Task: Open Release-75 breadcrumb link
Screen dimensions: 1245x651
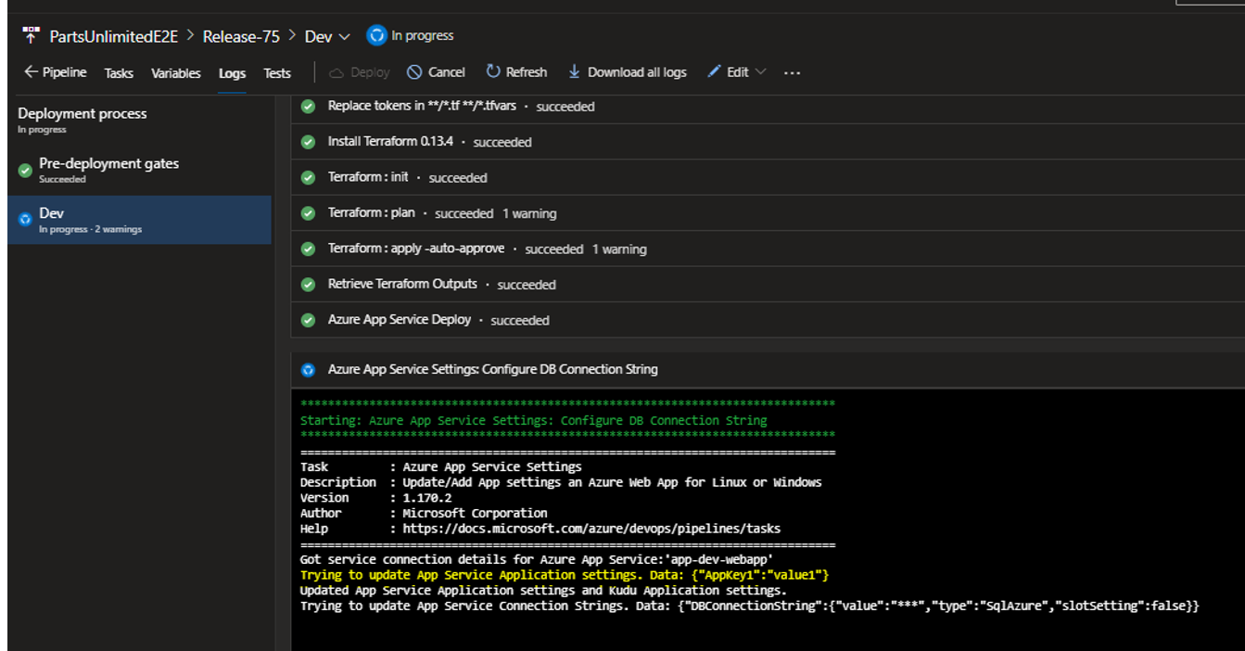Action: point(241,36)
